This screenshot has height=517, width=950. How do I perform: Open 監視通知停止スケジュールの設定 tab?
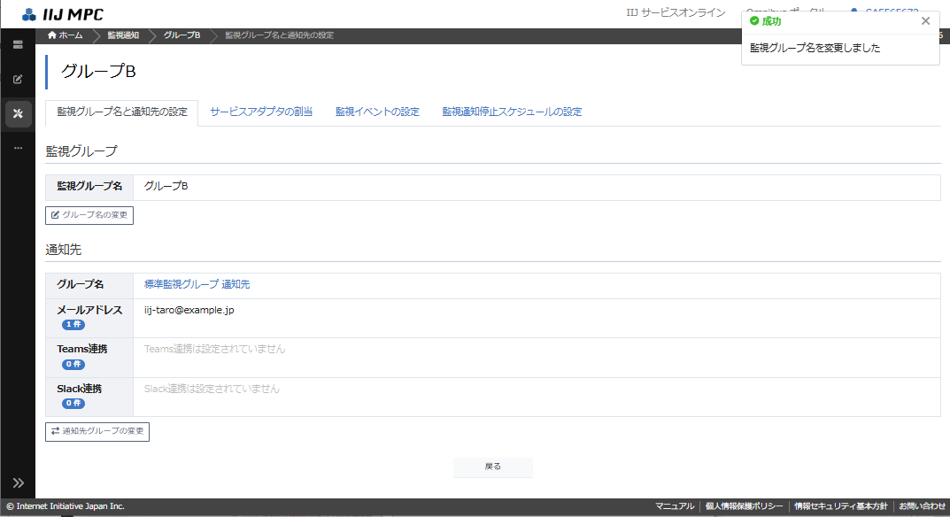512,112
